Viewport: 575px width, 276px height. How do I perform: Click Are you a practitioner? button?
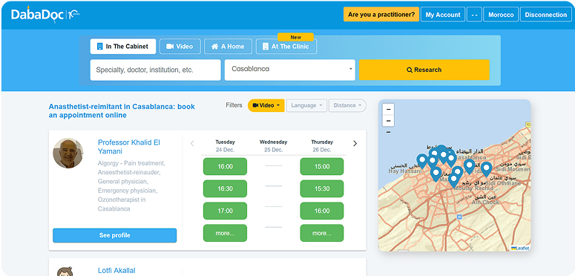tap(381, 15)
